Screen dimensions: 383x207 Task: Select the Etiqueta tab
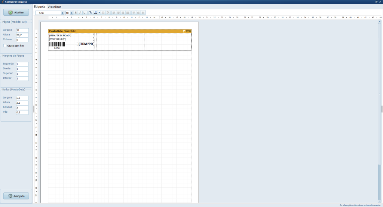pos(40,7)
